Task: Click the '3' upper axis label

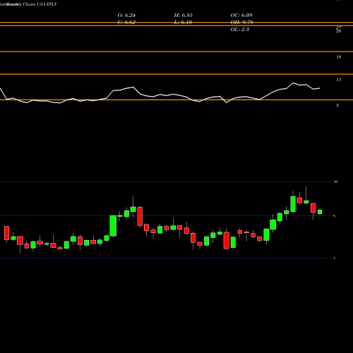Action: pos(337,105)
